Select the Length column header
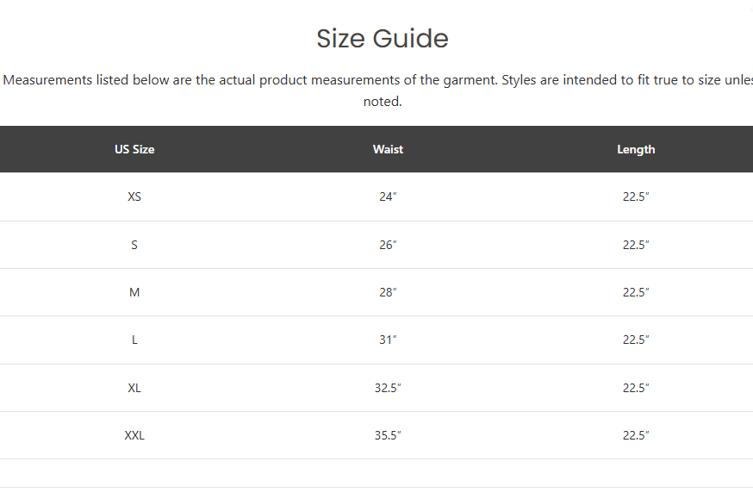The height and width of the screenshot is (499, 753). tap(636, 149)
